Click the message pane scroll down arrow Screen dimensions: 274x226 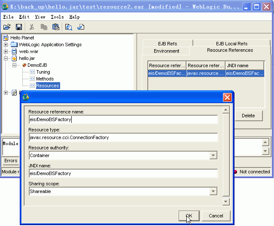(265, 151)
